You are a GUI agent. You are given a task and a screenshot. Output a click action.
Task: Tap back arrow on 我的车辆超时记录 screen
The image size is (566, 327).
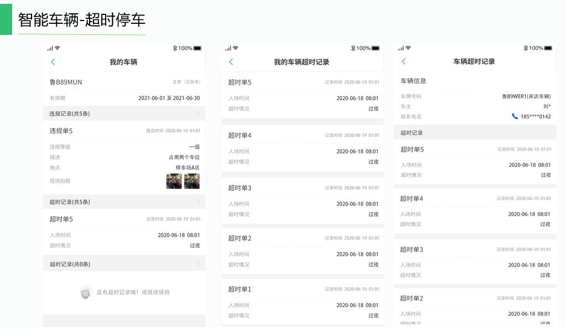[x=231, y=62]
